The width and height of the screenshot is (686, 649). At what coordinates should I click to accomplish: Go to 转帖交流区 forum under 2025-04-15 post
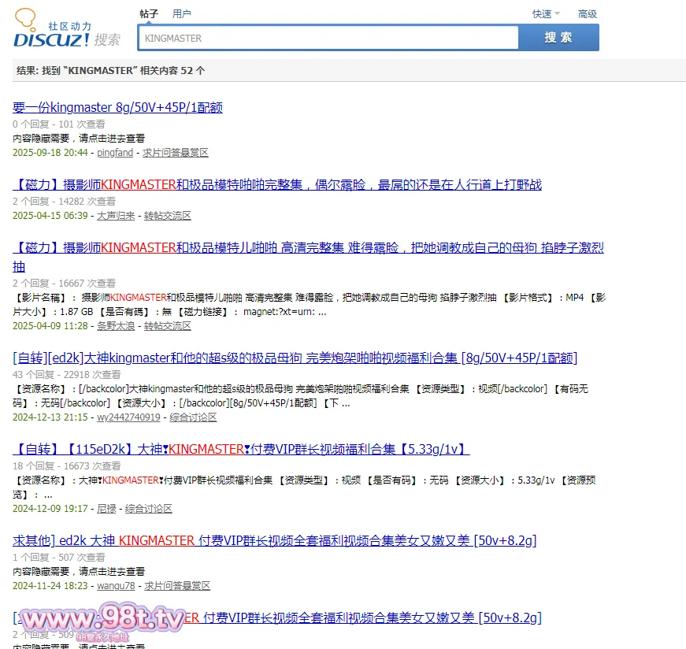click(x=168, y=215)
